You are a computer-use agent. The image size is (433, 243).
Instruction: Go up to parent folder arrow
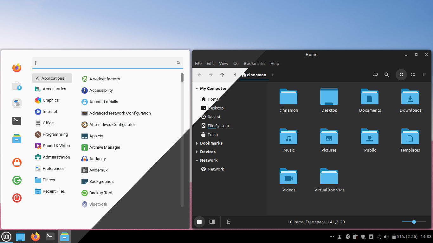(222, 75)
